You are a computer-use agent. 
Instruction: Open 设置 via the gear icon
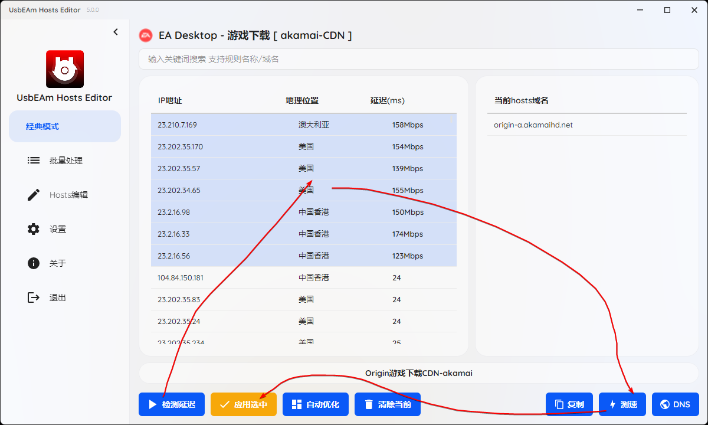pos(34,229)
